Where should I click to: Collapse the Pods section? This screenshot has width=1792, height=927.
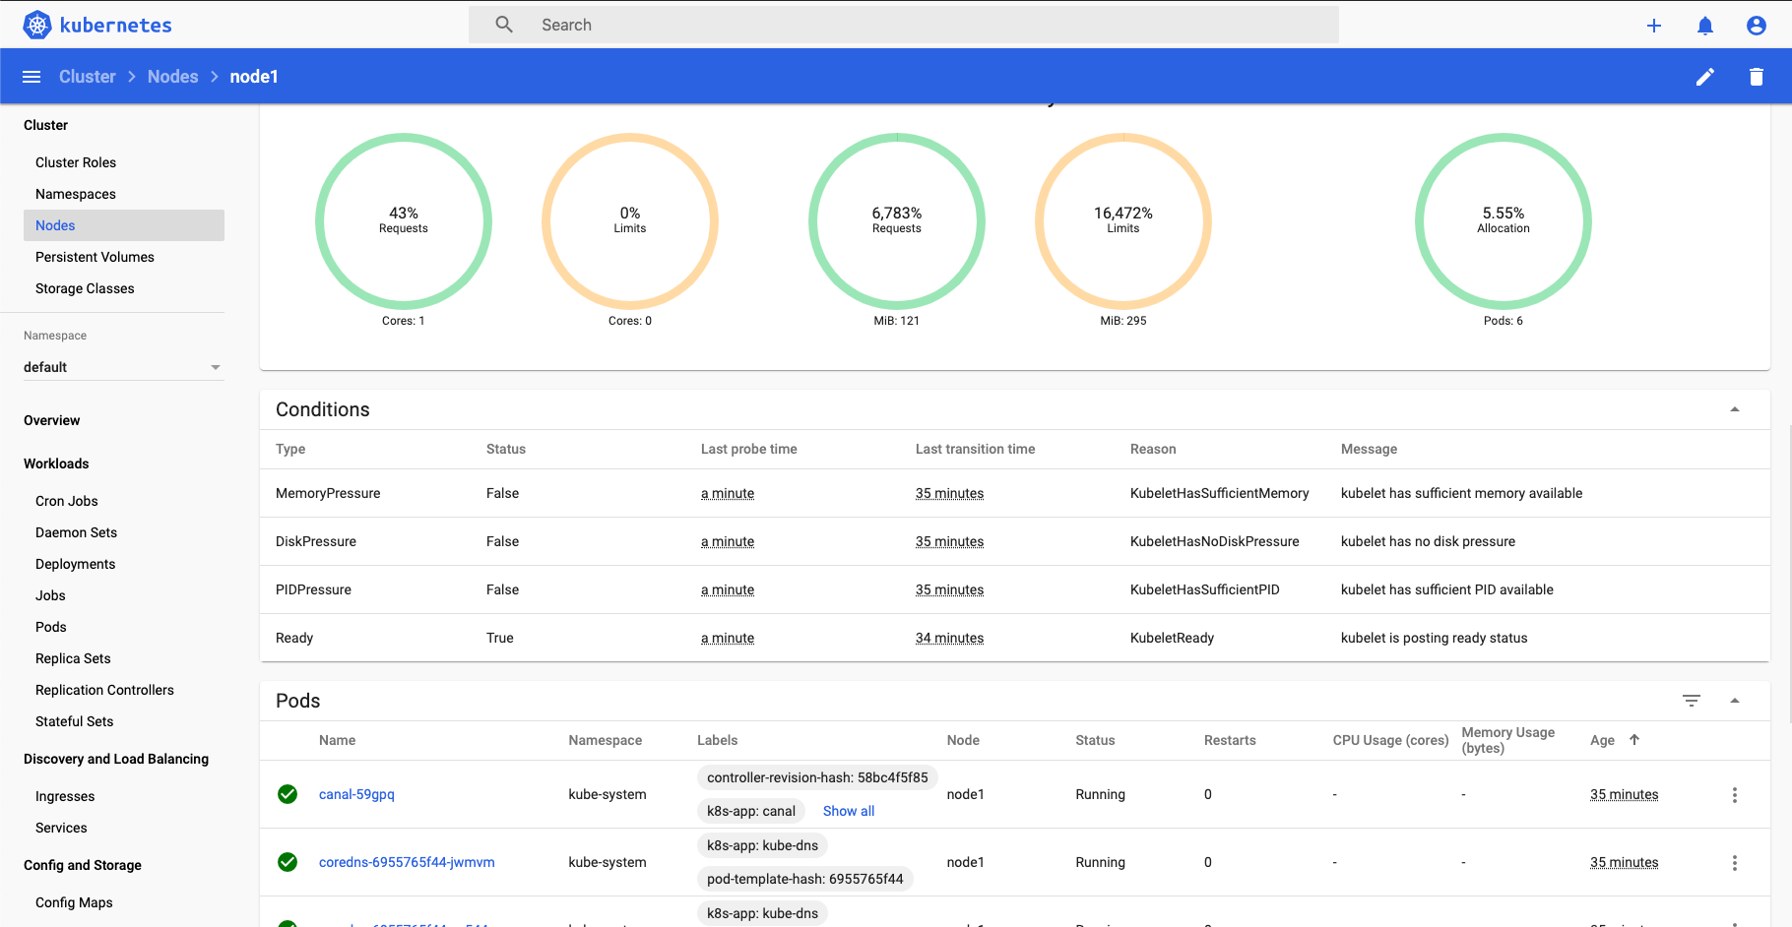click(1735, 701)
